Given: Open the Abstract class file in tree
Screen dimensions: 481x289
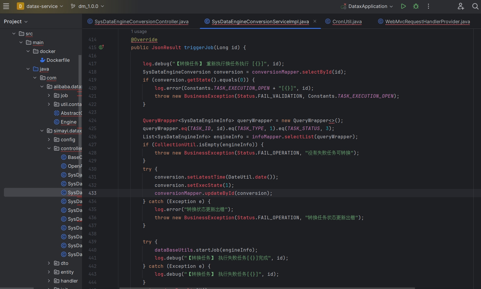Looking at the screenshot, I should point(71,113).
